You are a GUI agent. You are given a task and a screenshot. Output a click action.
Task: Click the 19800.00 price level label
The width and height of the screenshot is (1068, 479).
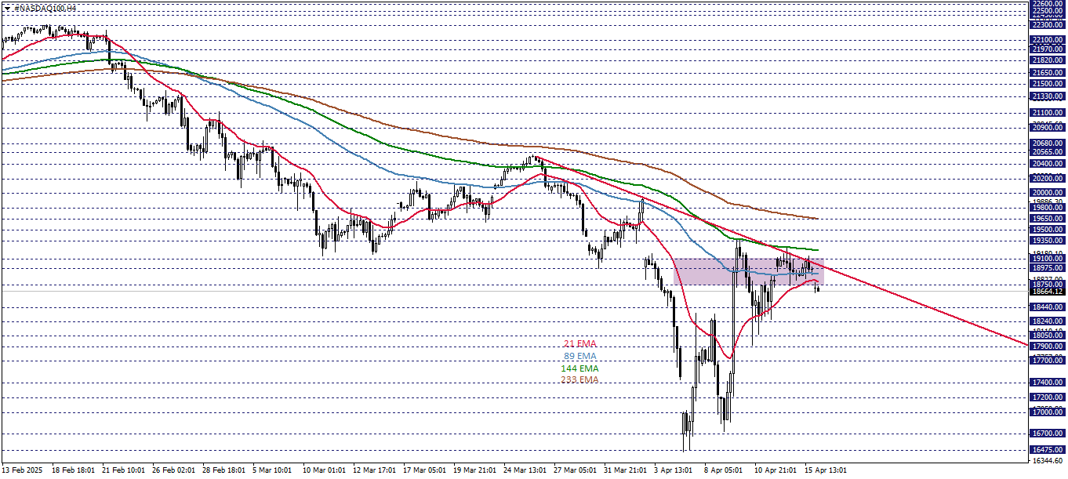[1048, 208]
